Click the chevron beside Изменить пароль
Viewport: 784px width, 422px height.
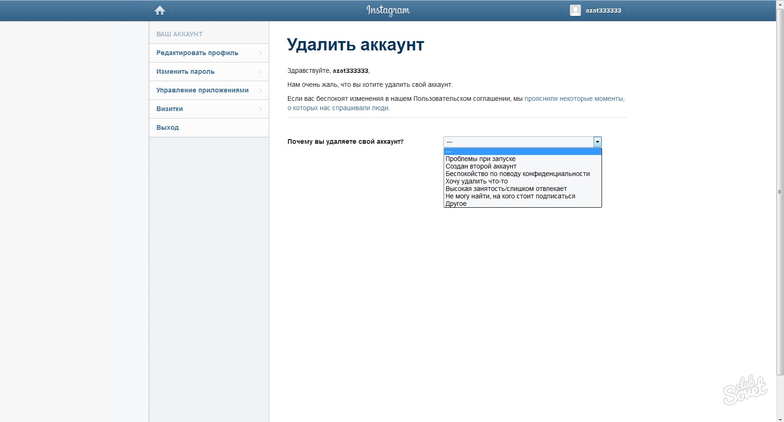point(260,72)
